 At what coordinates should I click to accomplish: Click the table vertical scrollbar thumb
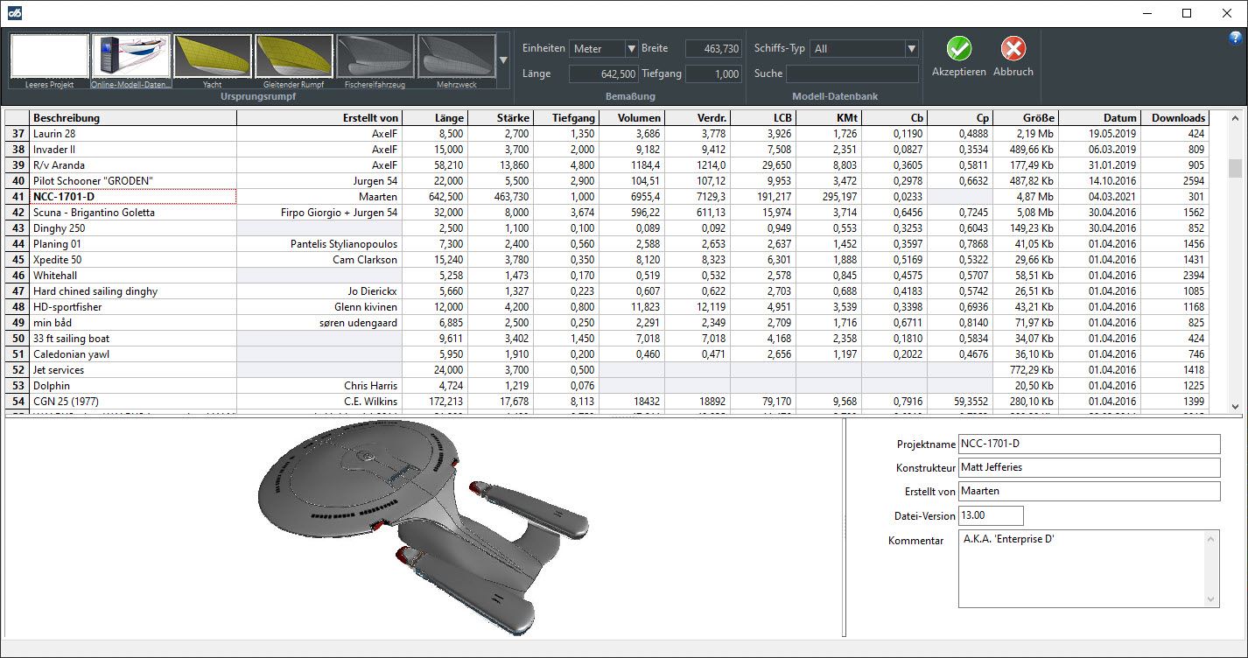point(1235,168)
